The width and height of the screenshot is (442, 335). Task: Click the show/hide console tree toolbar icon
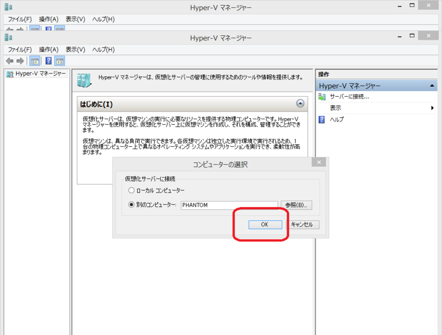(x=34, y=61)
